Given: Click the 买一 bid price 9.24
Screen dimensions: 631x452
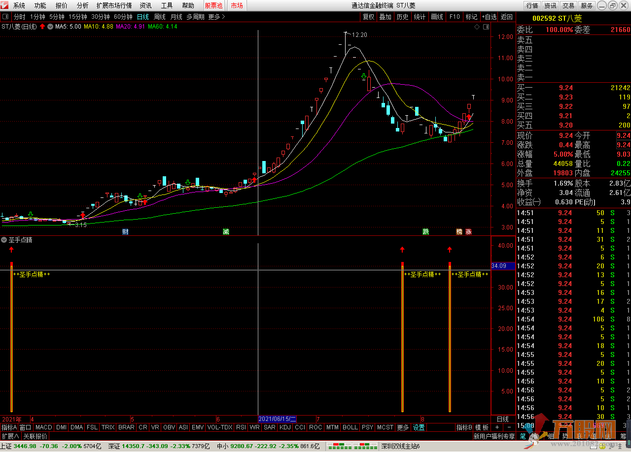Looking at the screenshot, I should (x=565, y=88).
